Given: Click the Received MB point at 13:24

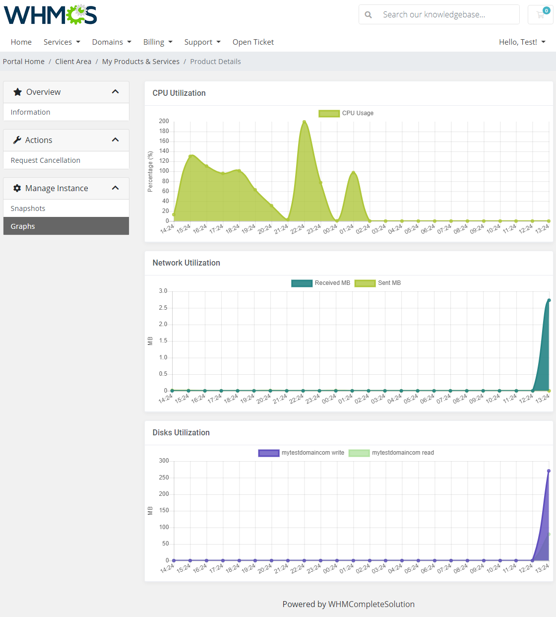Looking at the screenshot, I should (x=549, y=300).
